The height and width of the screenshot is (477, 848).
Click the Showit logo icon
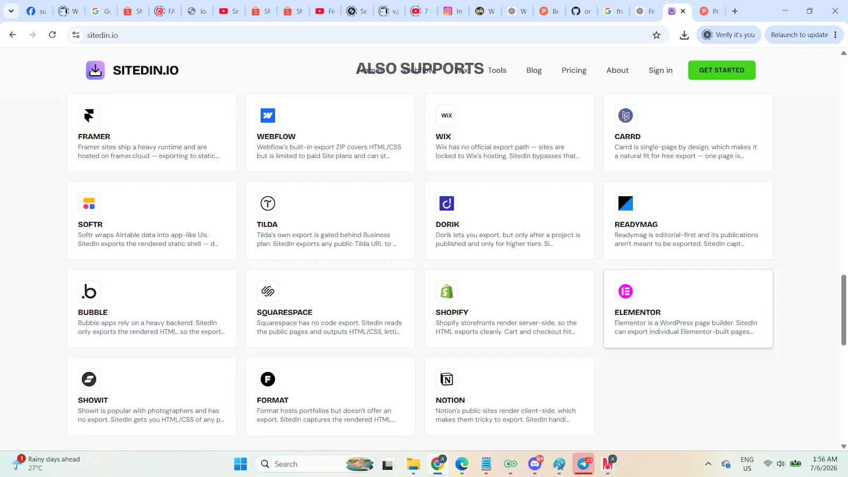tap(89, 379)
